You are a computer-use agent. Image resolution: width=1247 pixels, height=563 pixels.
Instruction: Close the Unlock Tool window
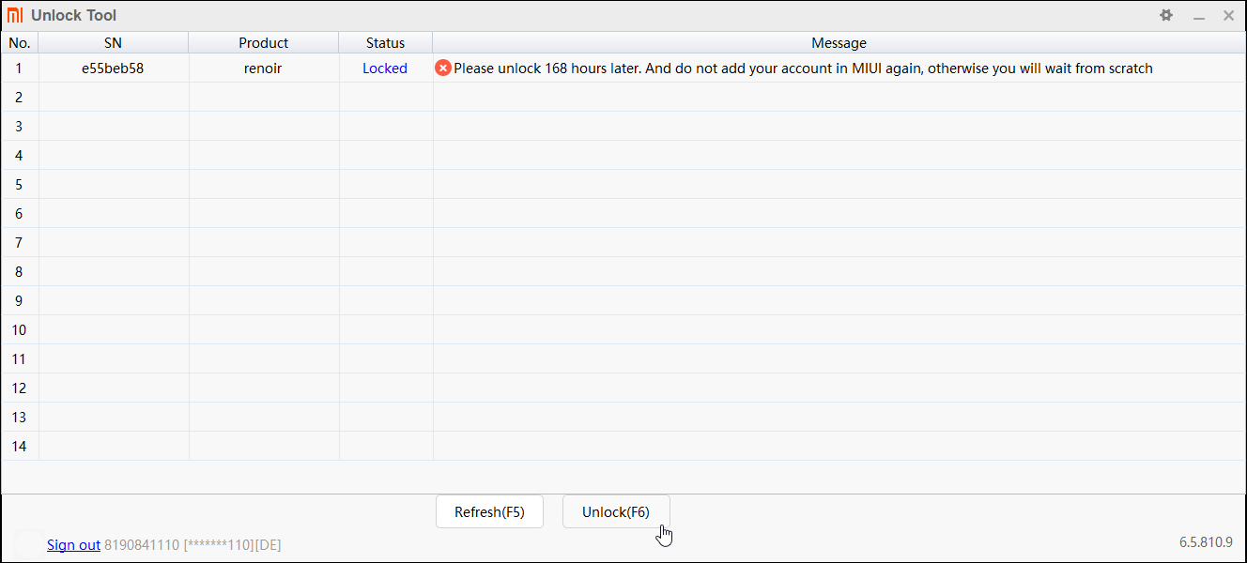coord(1228,15)
